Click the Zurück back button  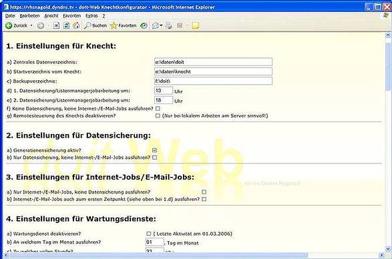tap(16, 25)
